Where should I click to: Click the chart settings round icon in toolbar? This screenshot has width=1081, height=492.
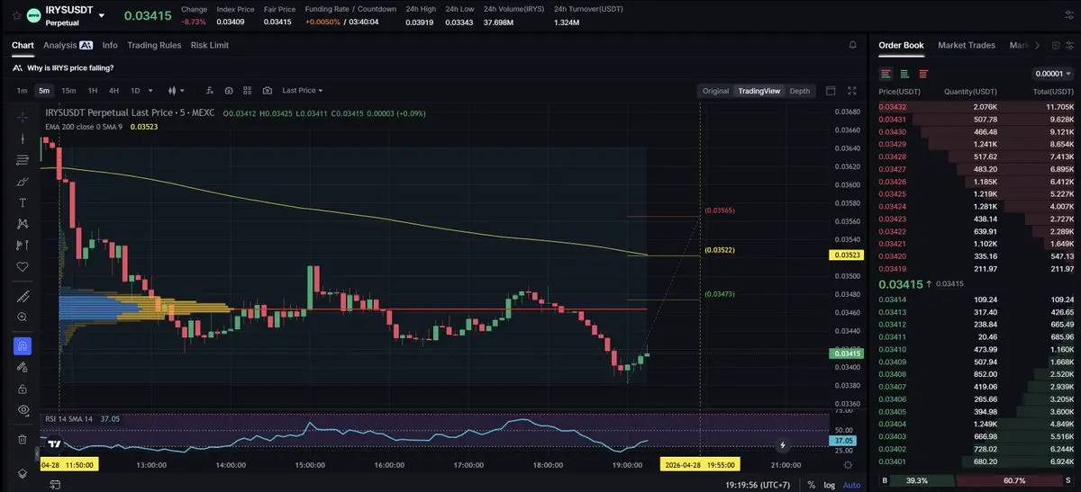pos(229,91)
